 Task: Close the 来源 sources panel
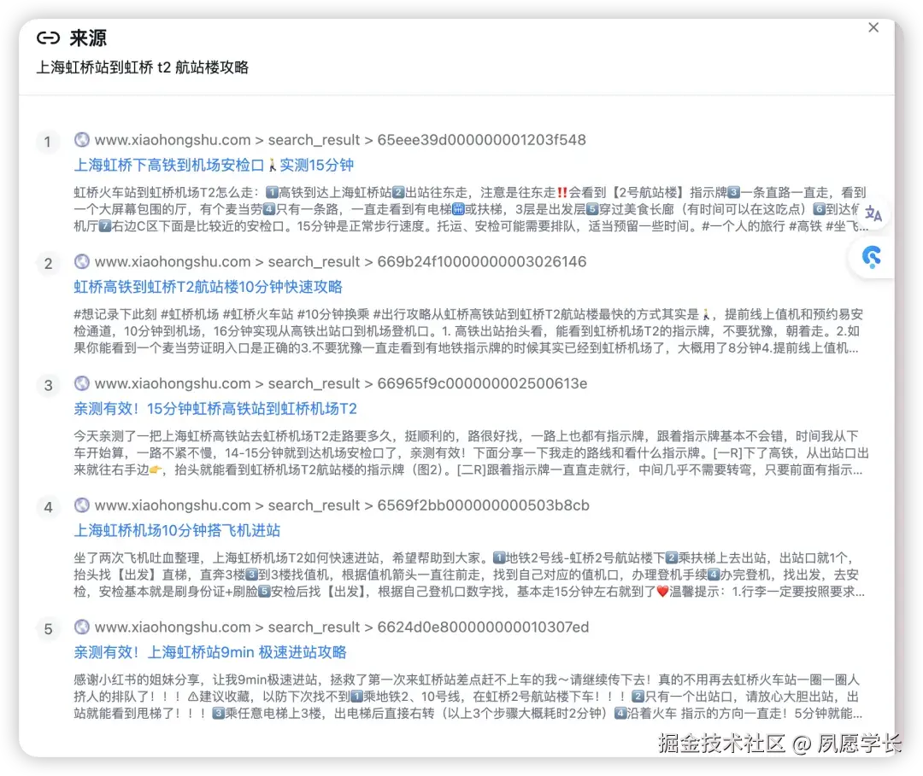coord(873,27)
